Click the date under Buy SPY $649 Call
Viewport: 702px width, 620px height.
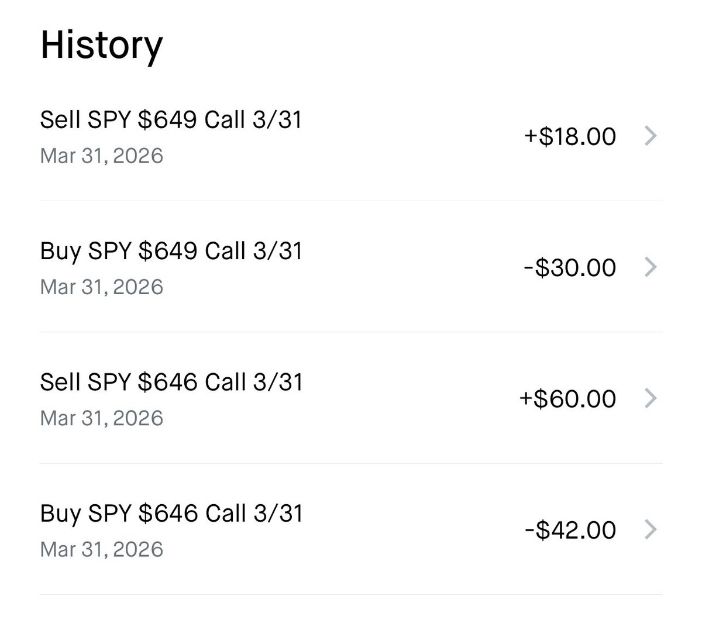pyautogui.click(x=101, y=287)
